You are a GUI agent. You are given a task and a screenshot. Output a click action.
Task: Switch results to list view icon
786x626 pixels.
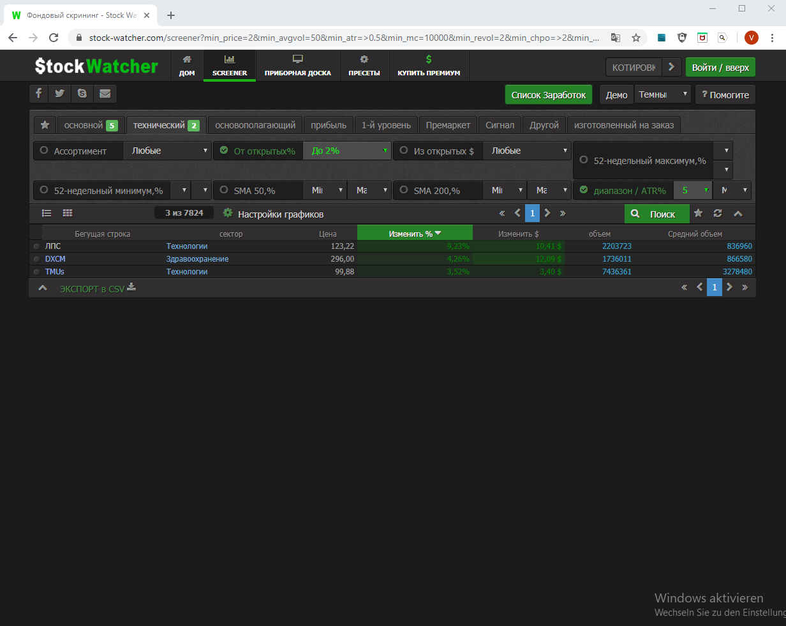(47, 213)
